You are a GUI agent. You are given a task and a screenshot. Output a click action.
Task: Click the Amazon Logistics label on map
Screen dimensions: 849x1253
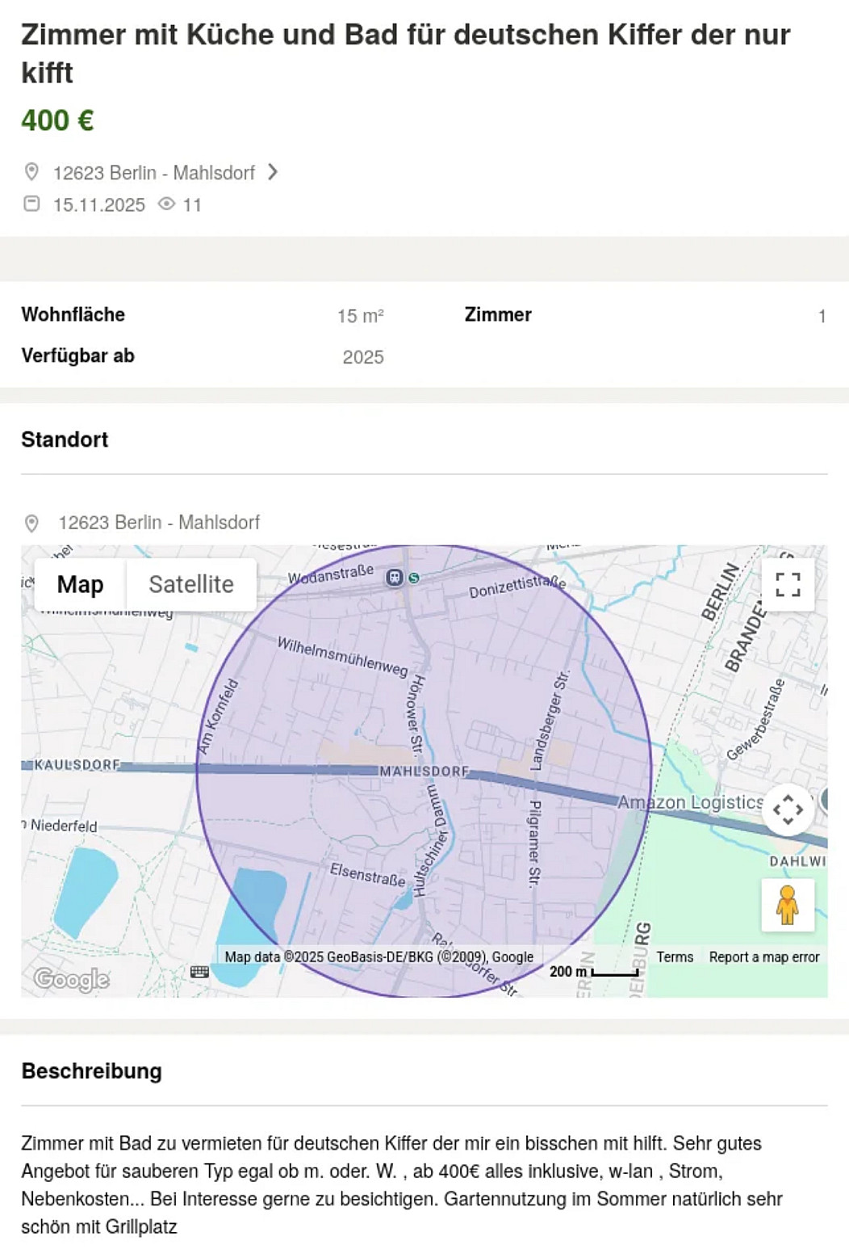coord(690,801)
